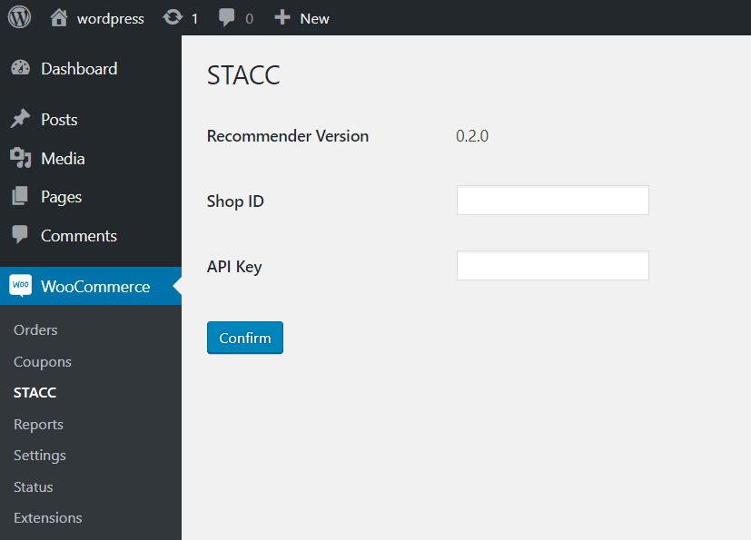Open WooCommerce Settings submenu link

[x=40, y=456]
